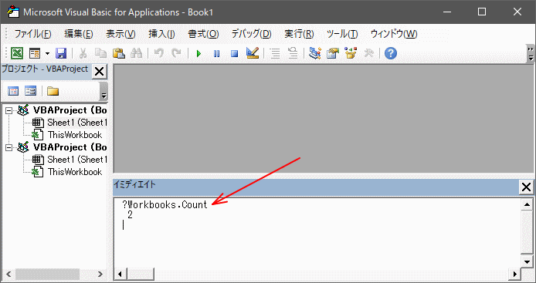Viewport: 536px width, 283px height.
Task: Open the 表示(V) menu
Action: [120, 34]
